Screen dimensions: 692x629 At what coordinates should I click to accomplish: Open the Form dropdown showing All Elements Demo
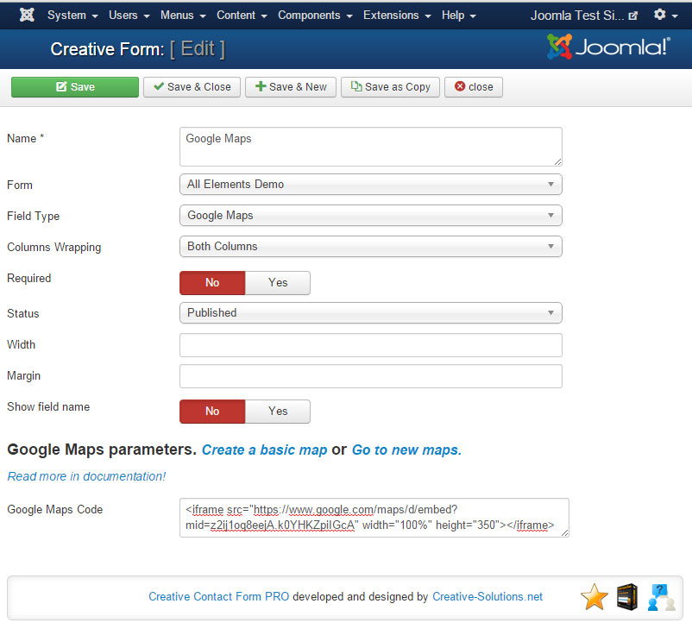[371, 184]
